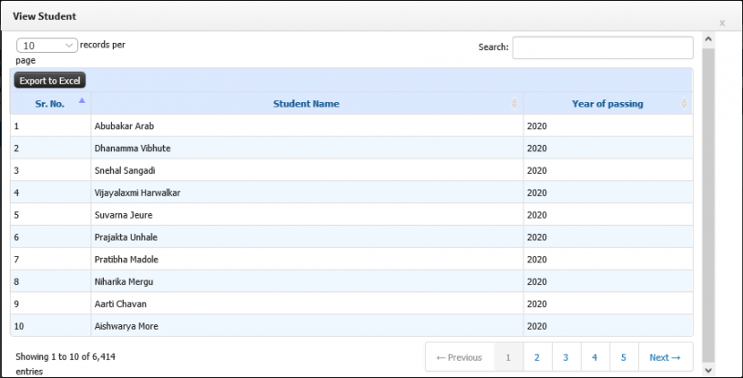
Task: Select the Abubakar Arab row
Action: [351, 126]
